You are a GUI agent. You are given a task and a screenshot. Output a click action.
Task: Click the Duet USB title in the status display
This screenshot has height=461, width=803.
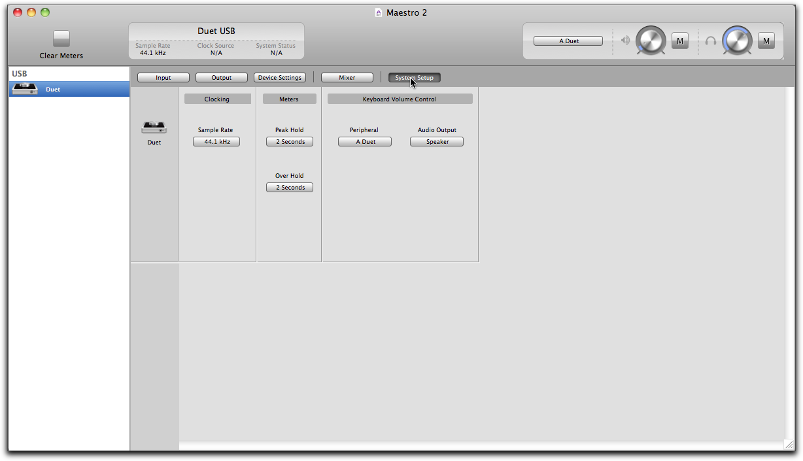[216, 31]
